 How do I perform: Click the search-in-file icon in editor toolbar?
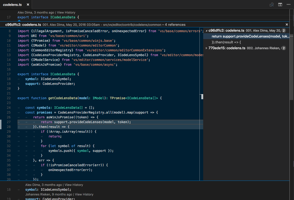272,5
